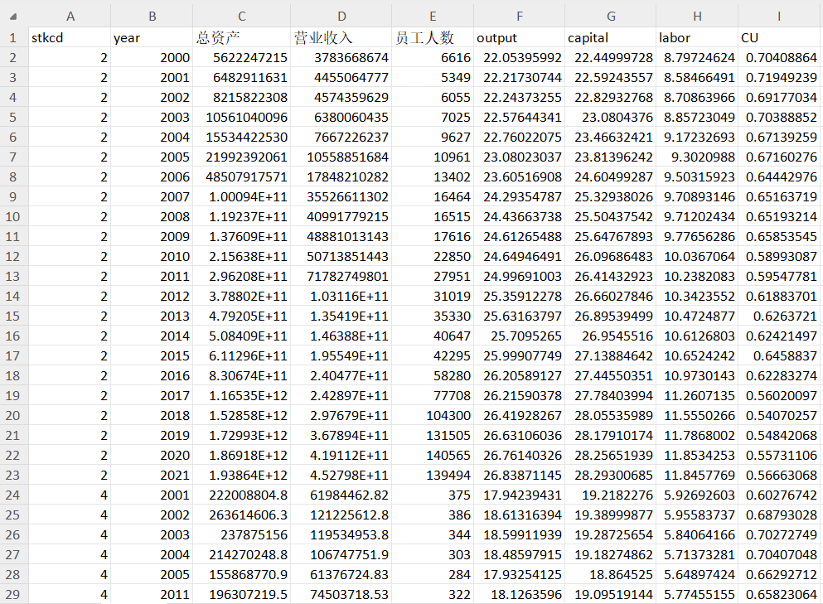Select employee count cell 6616
Image resolution: width=823 pixels, height=604 pixels.
[433, 58]
